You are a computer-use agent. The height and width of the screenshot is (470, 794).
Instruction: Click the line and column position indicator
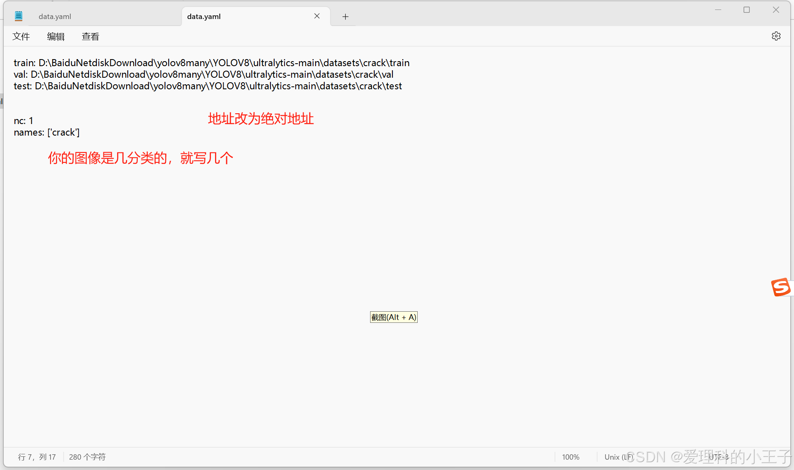tap(37, 457)
